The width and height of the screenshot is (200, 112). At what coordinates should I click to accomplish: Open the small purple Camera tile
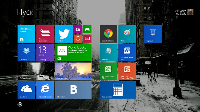(78, 29)
